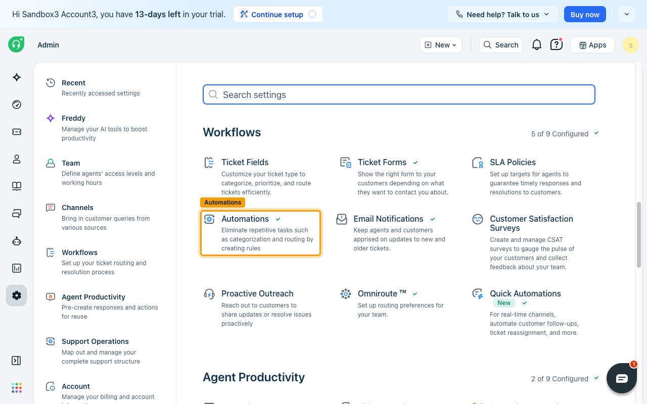The image size is (647, 404).
Task: Open the Tickets sidebar icon
Action: (x=17, y=132)
